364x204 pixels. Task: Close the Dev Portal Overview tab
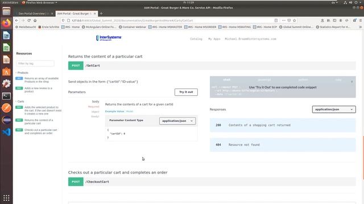[x=52, y=14]
